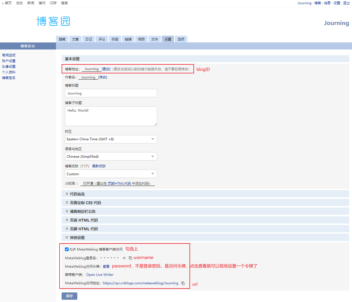This screenshot has width=352, height=302.
Task: Switch to the 日记 tab
Action: pyautogui.click(x=89, y=39)
